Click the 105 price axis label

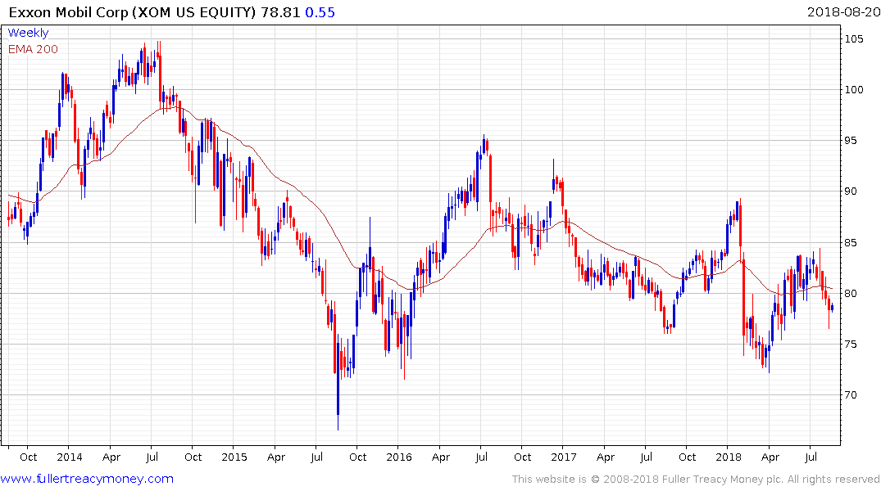(854, 38)
